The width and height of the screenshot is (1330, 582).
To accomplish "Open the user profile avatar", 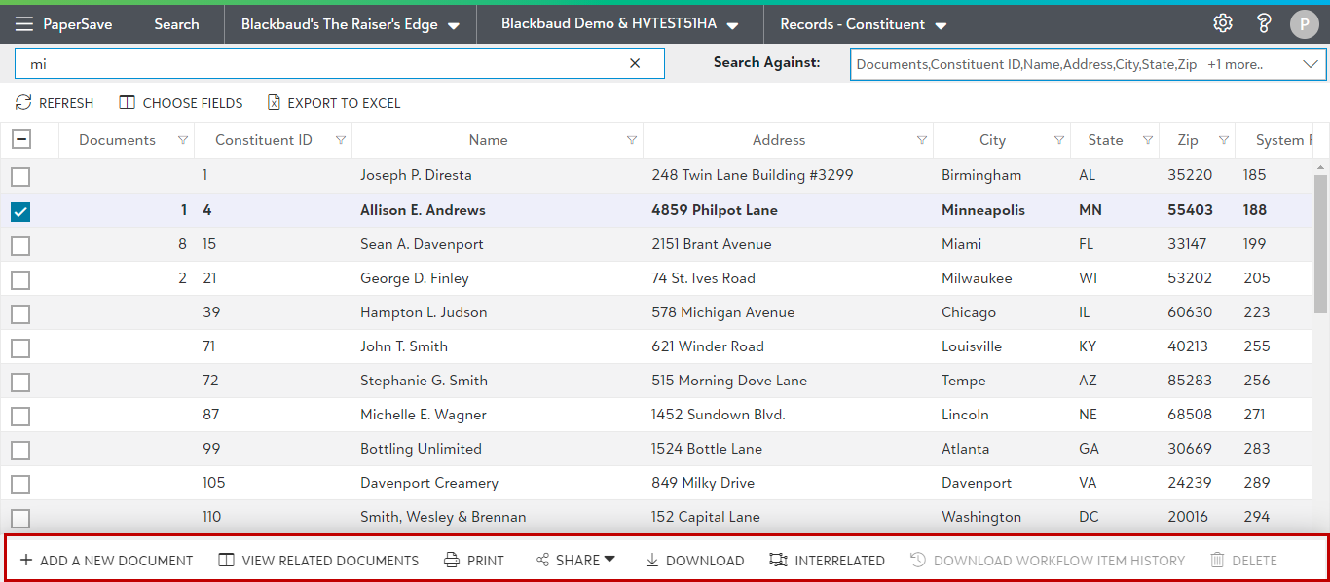I will point(1304,24).
